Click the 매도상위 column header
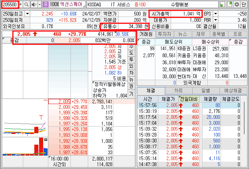Image resolution: width=249 pixels, height=169 pixels. [173, 42]
